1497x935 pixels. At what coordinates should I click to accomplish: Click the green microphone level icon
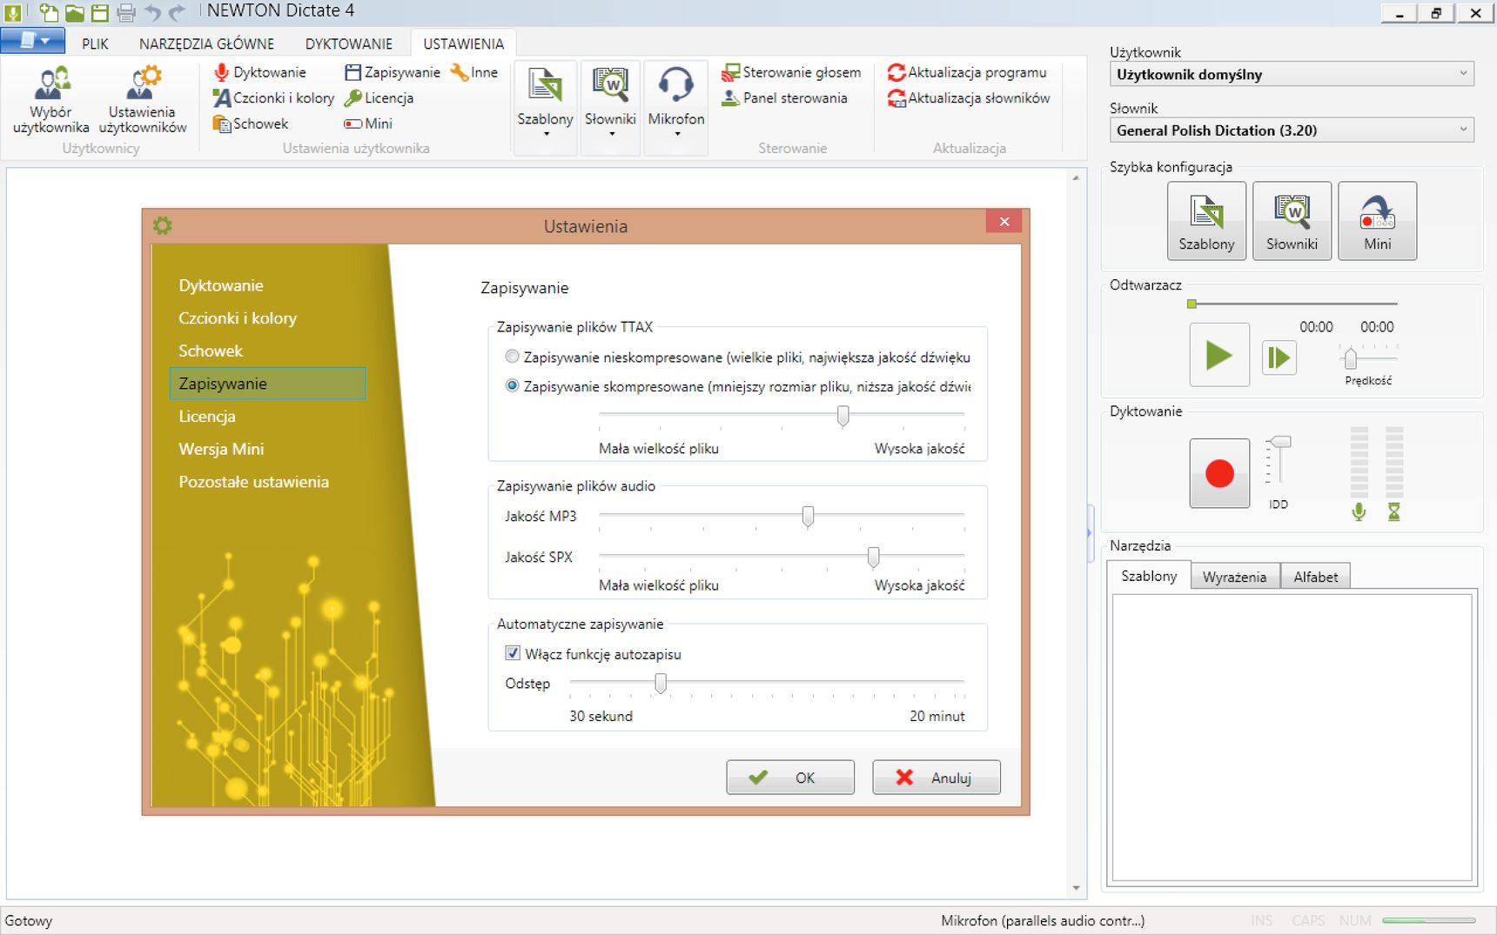[1359, 512]
